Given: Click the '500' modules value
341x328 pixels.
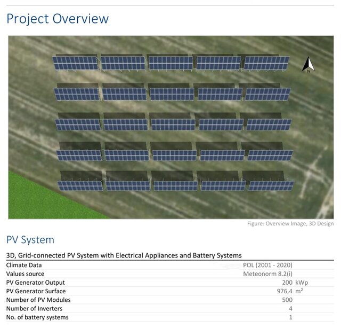Looking at the screenshot, I should point(287,300).
